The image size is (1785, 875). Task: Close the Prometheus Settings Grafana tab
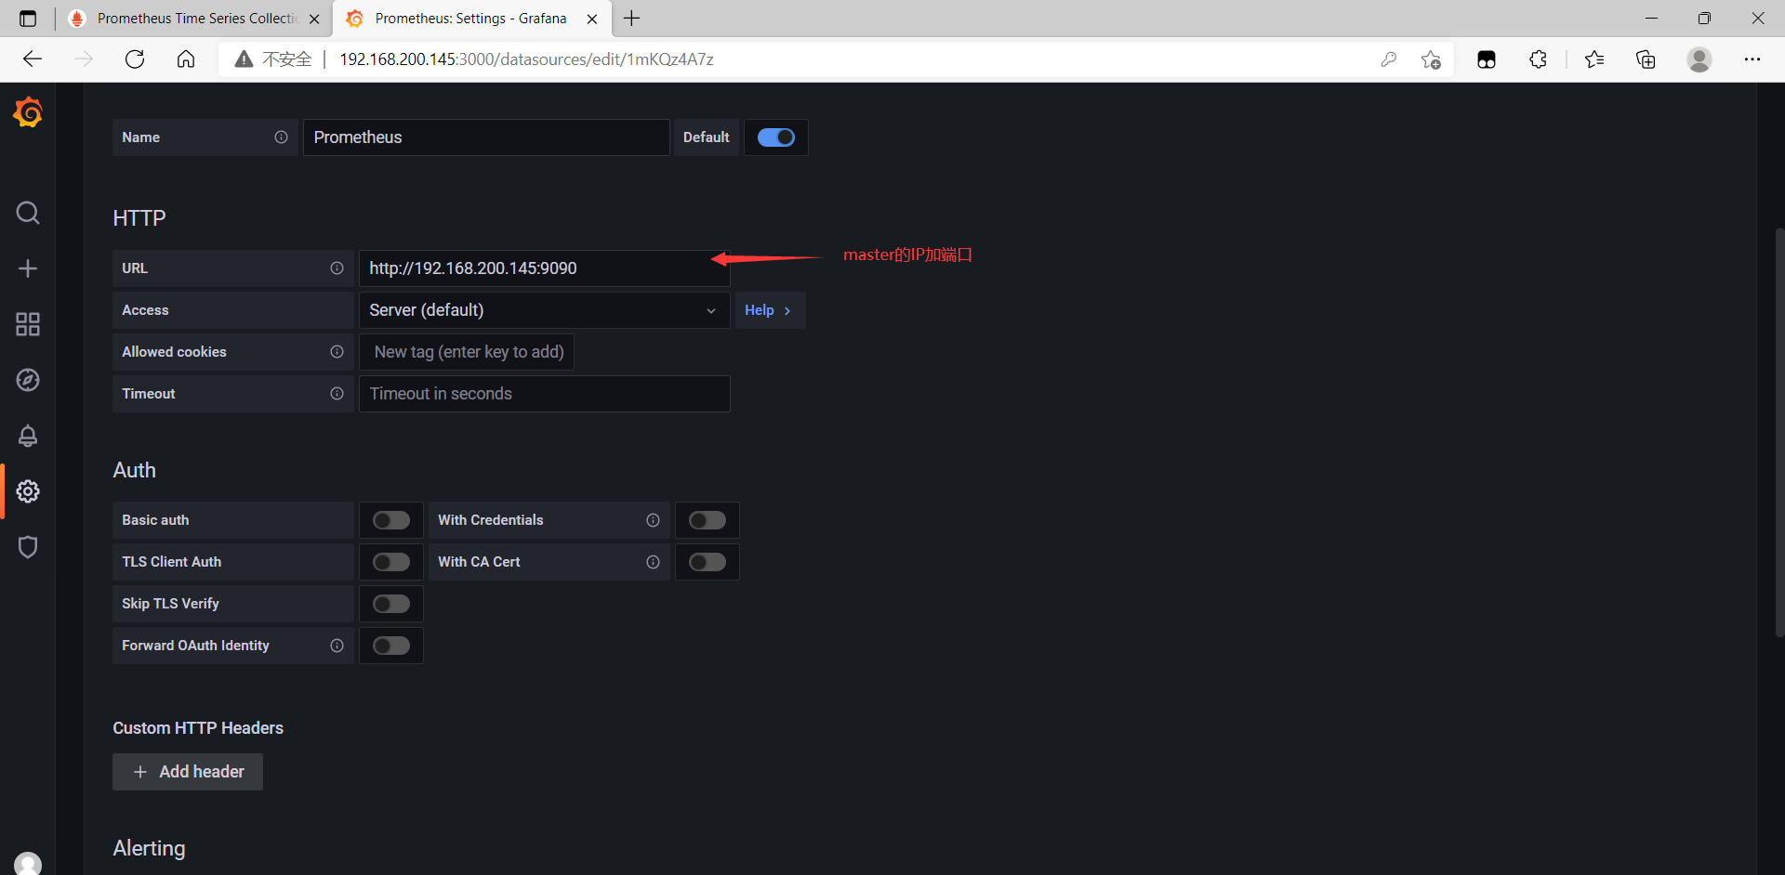(592, 19)
